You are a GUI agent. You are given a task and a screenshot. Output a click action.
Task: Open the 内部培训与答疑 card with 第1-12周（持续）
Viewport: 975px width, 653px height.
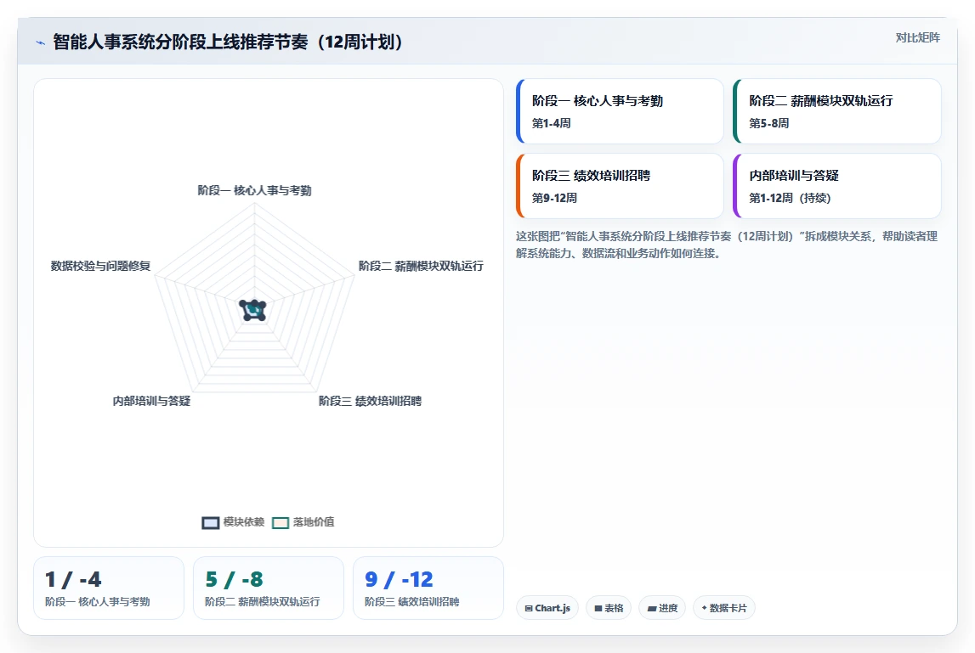pos(837,186)
